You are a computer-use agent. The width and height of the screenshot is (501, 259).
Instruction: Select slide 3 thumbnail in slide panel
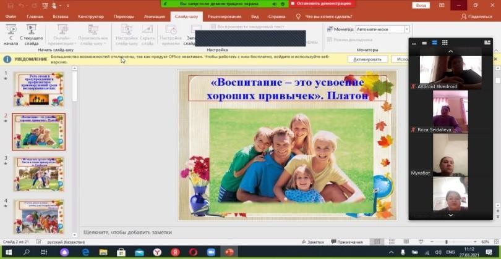coord(38,174)
